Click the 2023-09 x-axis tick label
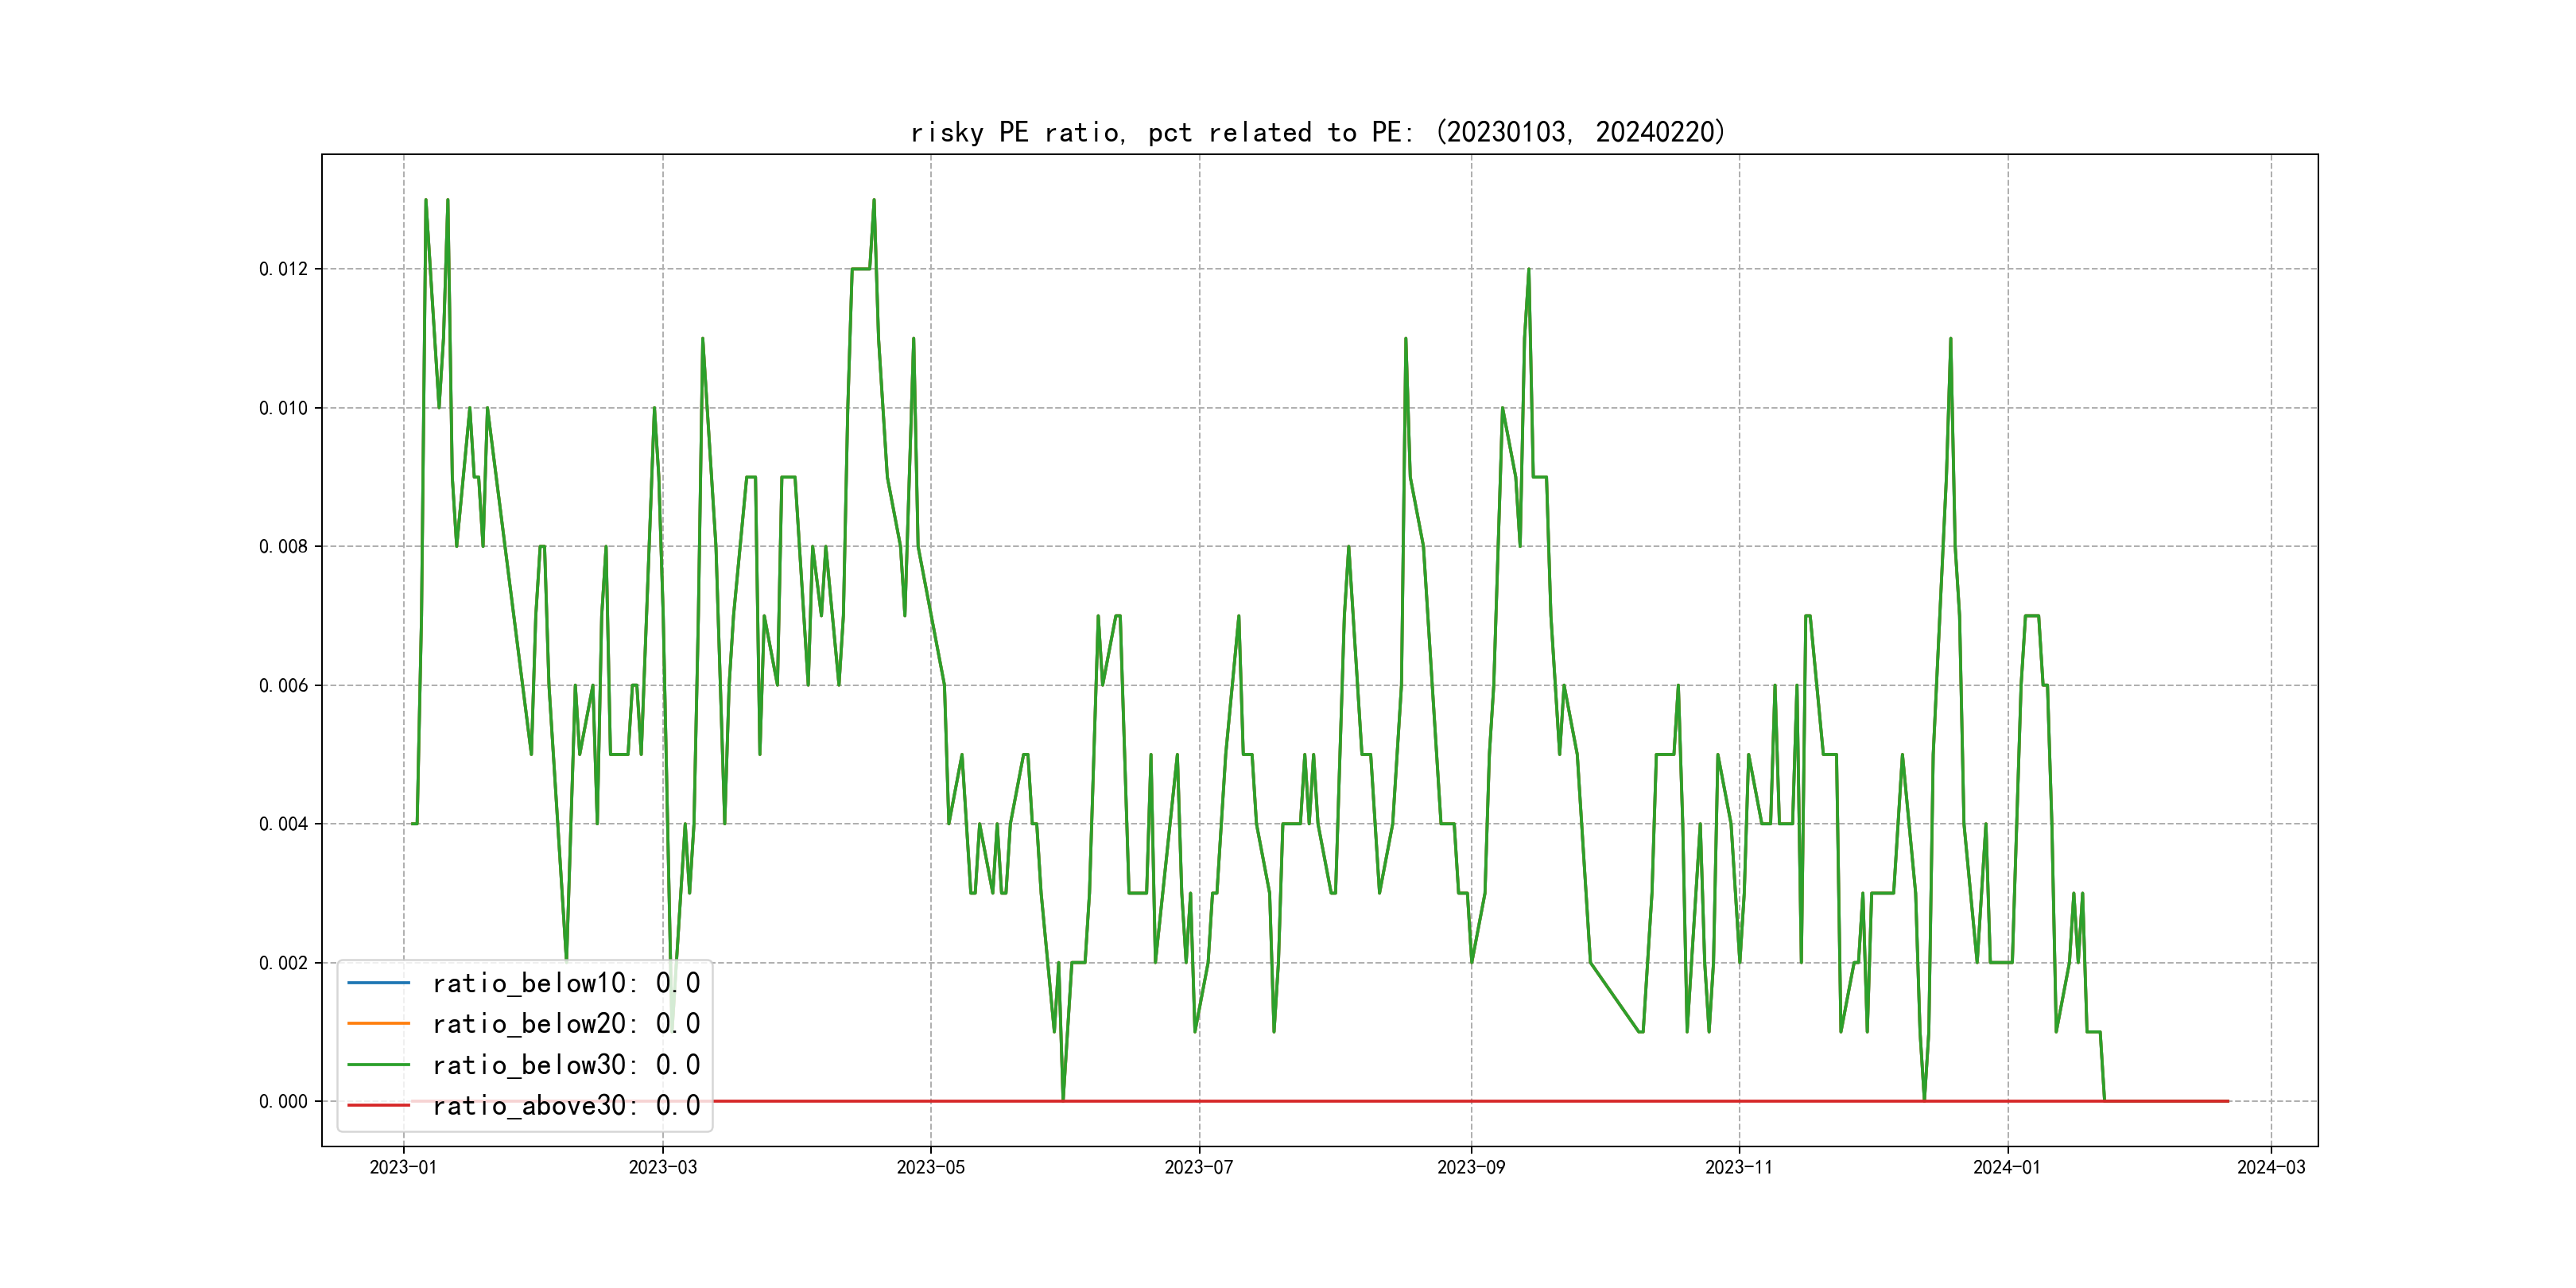 click(1470, 1167)
